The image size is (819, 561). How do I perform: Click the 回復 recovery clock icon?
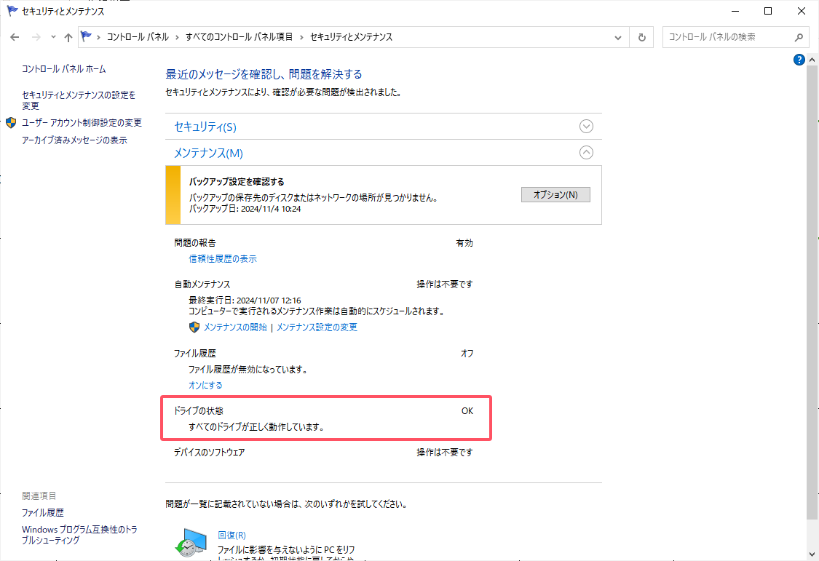pyautogui.click(x=191, y=544)
